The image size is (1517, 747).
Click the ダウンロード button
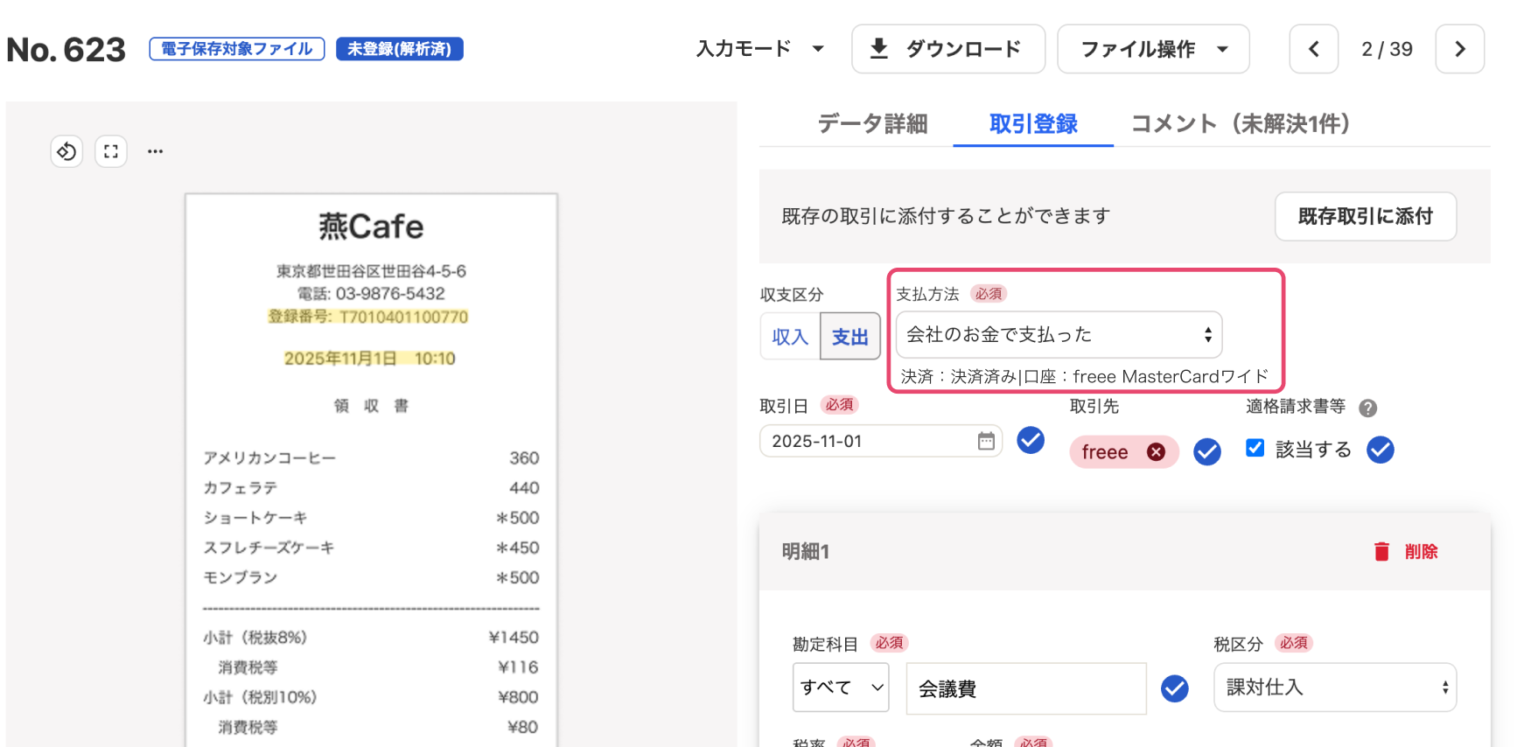[948, 49]
